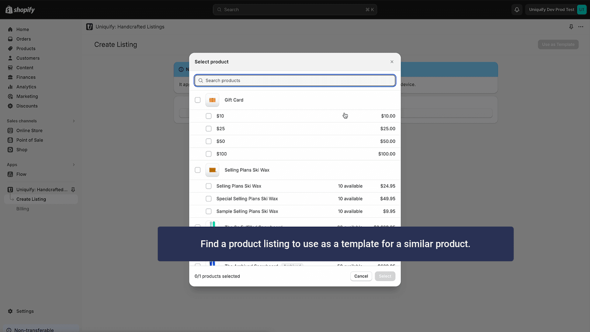Switch to the Billing page
The image size is (590, 332).
click(x=22, y=208)
